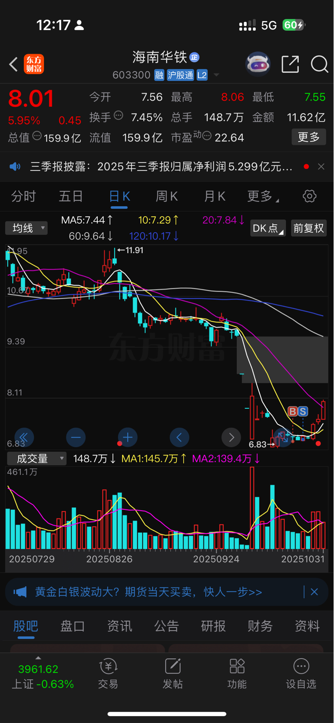Share the stock page via export icon

(290, 64)
